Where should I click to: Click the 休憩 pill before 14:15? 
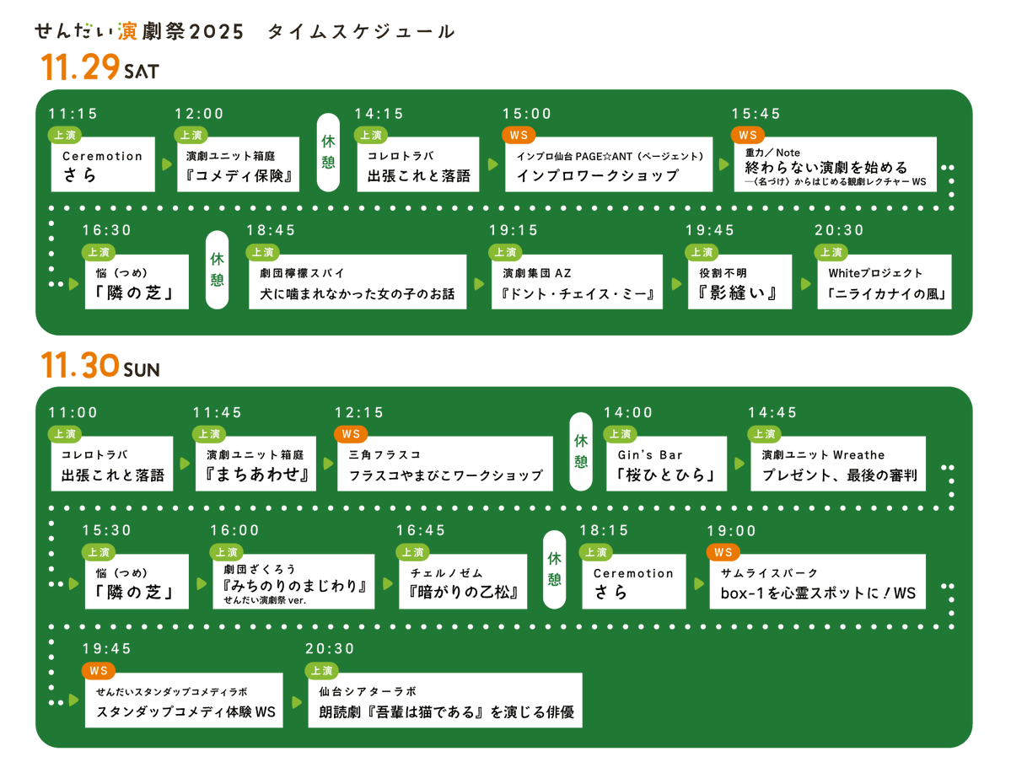[328, 152]
